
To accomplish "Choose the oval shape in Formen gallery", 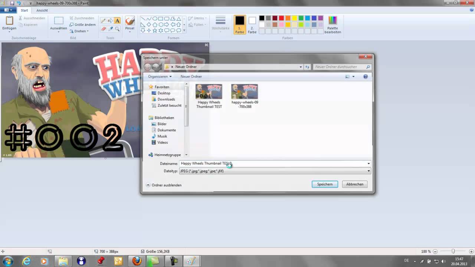I will (155, 19).
